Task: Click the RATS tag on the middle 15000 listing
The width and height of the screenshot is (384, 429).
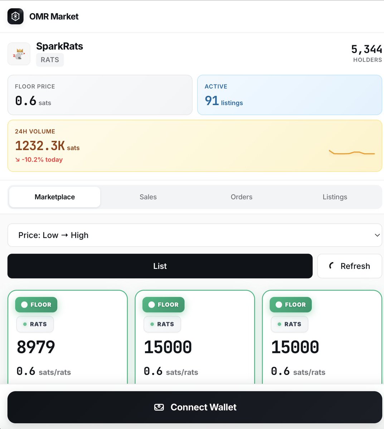Action: click(x=162, y=324)
